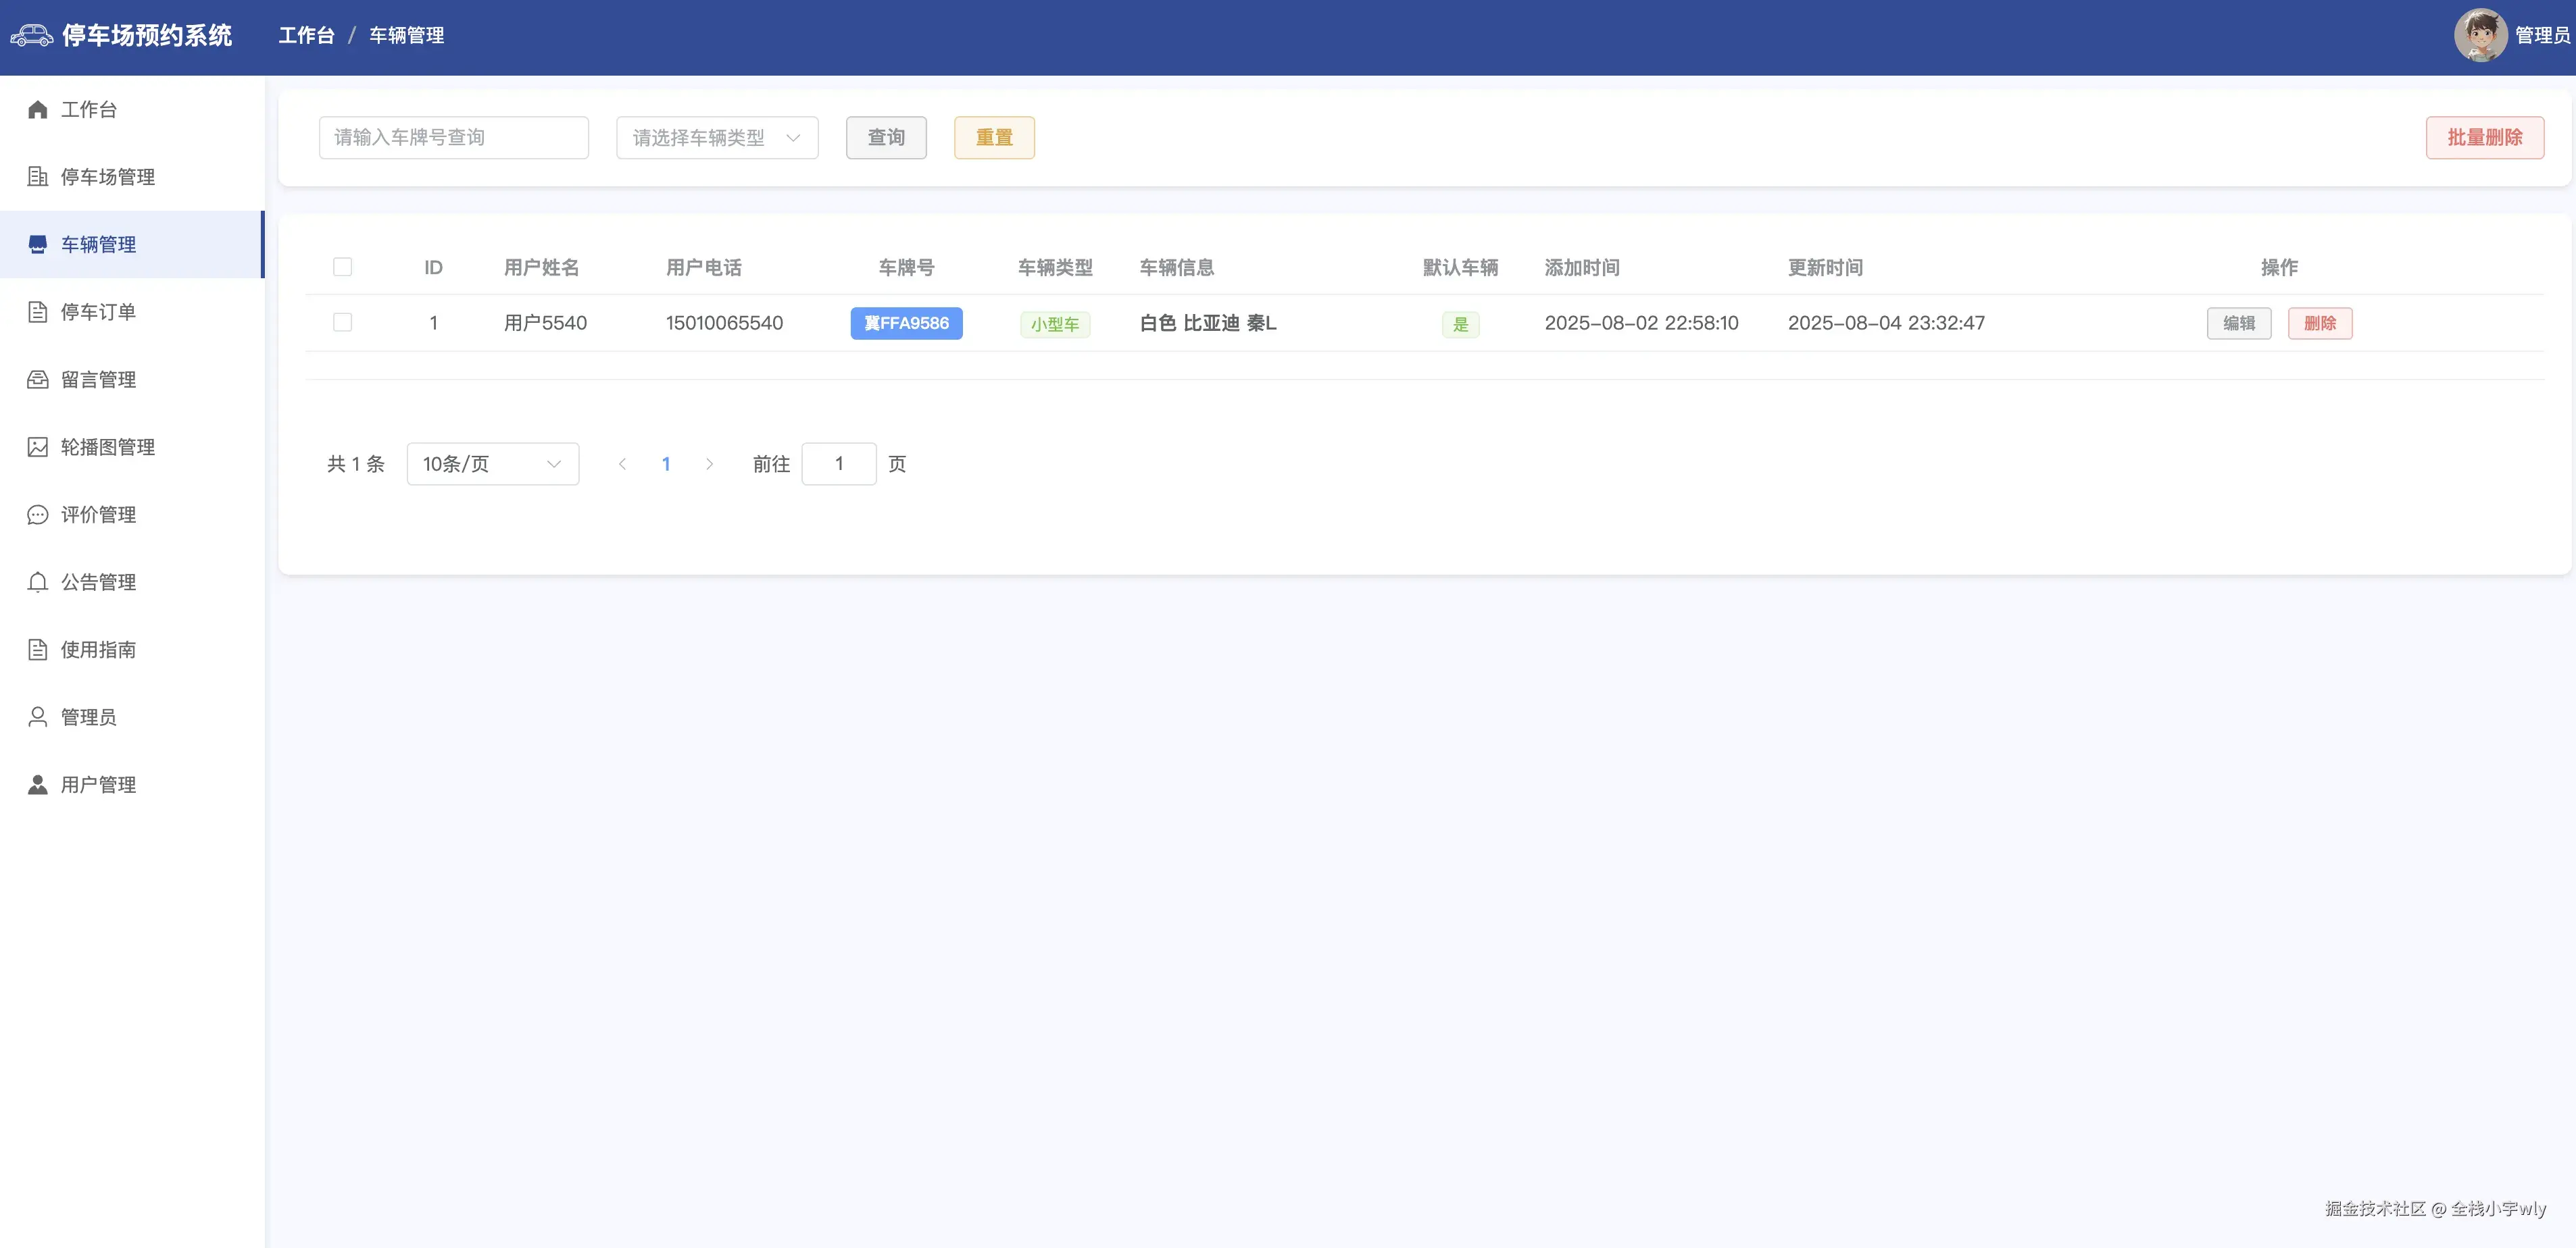Expand the 请选择车辆类型 dropdown
The width and height of the screenshot is (2576, 1248).
(x=717, y=138)
